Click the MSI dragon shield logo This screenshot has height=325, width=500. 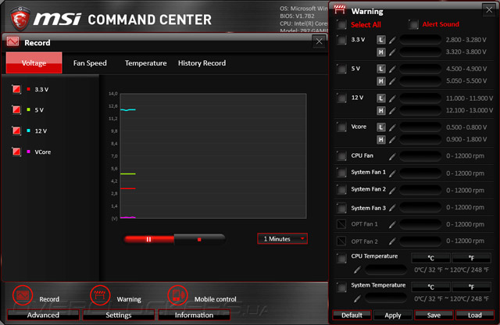click(x=20, y=19)
